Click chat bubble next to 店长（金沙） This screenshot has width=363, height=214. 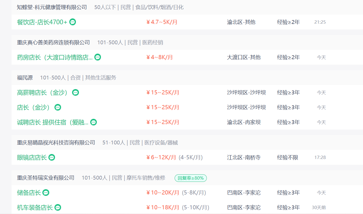(58, 107)
